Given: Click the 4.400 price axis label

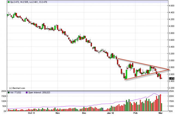Looking at the screenshot, I should click(172, 13).
